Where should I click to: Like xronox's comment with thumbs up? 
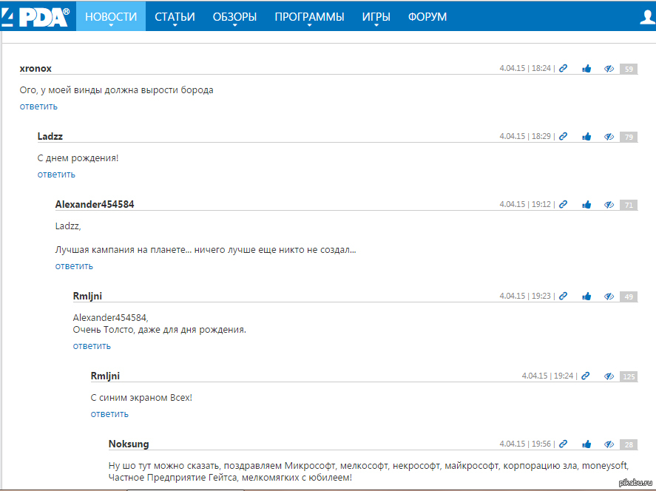click(586, 69)
